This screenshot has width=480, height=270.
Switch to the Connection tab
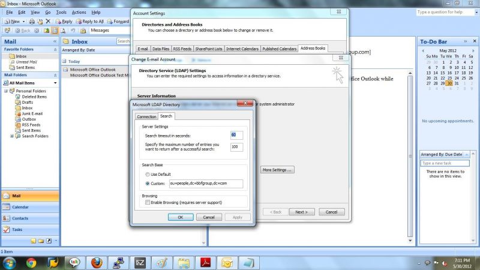coord(146,116)
